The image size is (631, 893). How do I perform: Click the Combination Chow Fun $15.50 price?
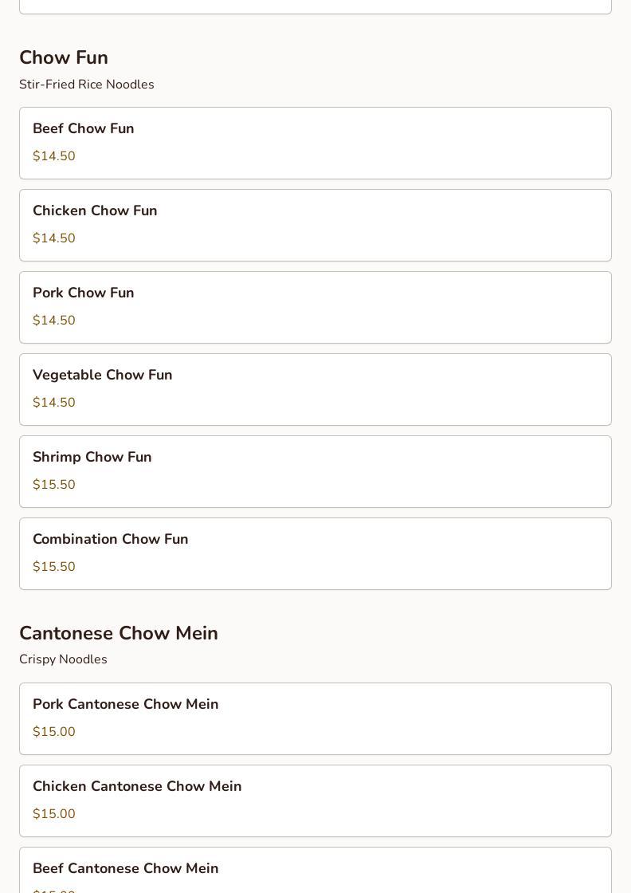(x=54, y=567)
